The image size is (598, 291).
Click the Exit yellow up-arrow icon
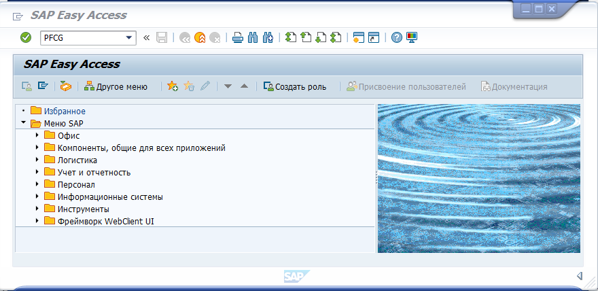pos(200,37)
